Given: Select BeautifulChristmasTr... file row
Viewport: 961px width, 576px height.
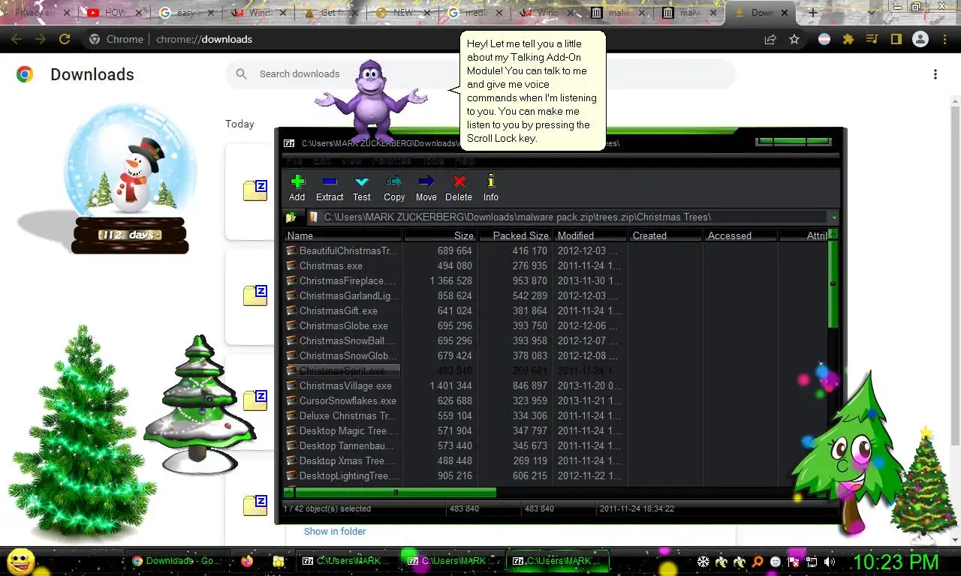Looking at the screenshot, I should coord(342,250).
